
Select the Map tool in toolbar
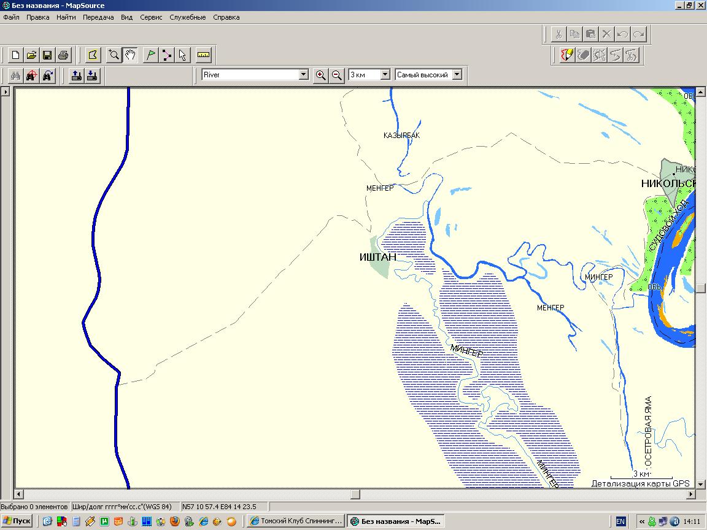pos(93,55)
